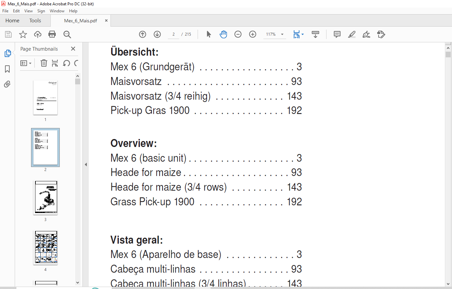Click the 'Vista geral:' heading
The width and height of the screenshot is (452, 289).
(x=137, y=240)
